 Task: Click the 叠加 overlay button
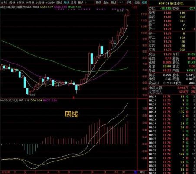point(106,3)
